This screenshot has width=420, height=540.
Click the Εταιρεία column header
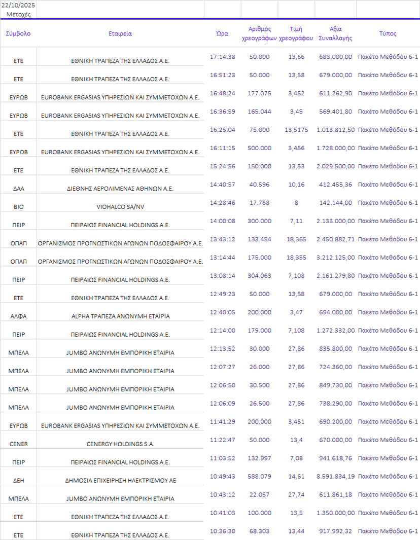[x=120, y=33]
